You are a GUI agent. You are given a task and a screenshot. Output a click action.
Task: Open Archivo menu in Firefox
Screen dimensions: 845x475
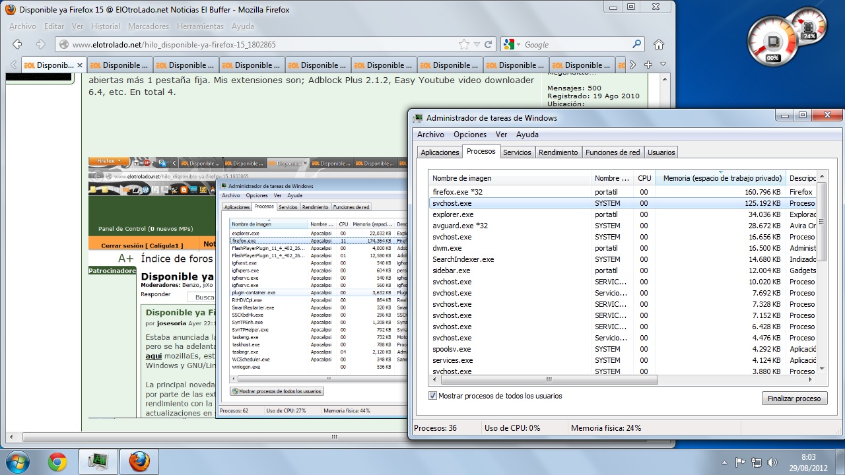click(x=22, y=26)
